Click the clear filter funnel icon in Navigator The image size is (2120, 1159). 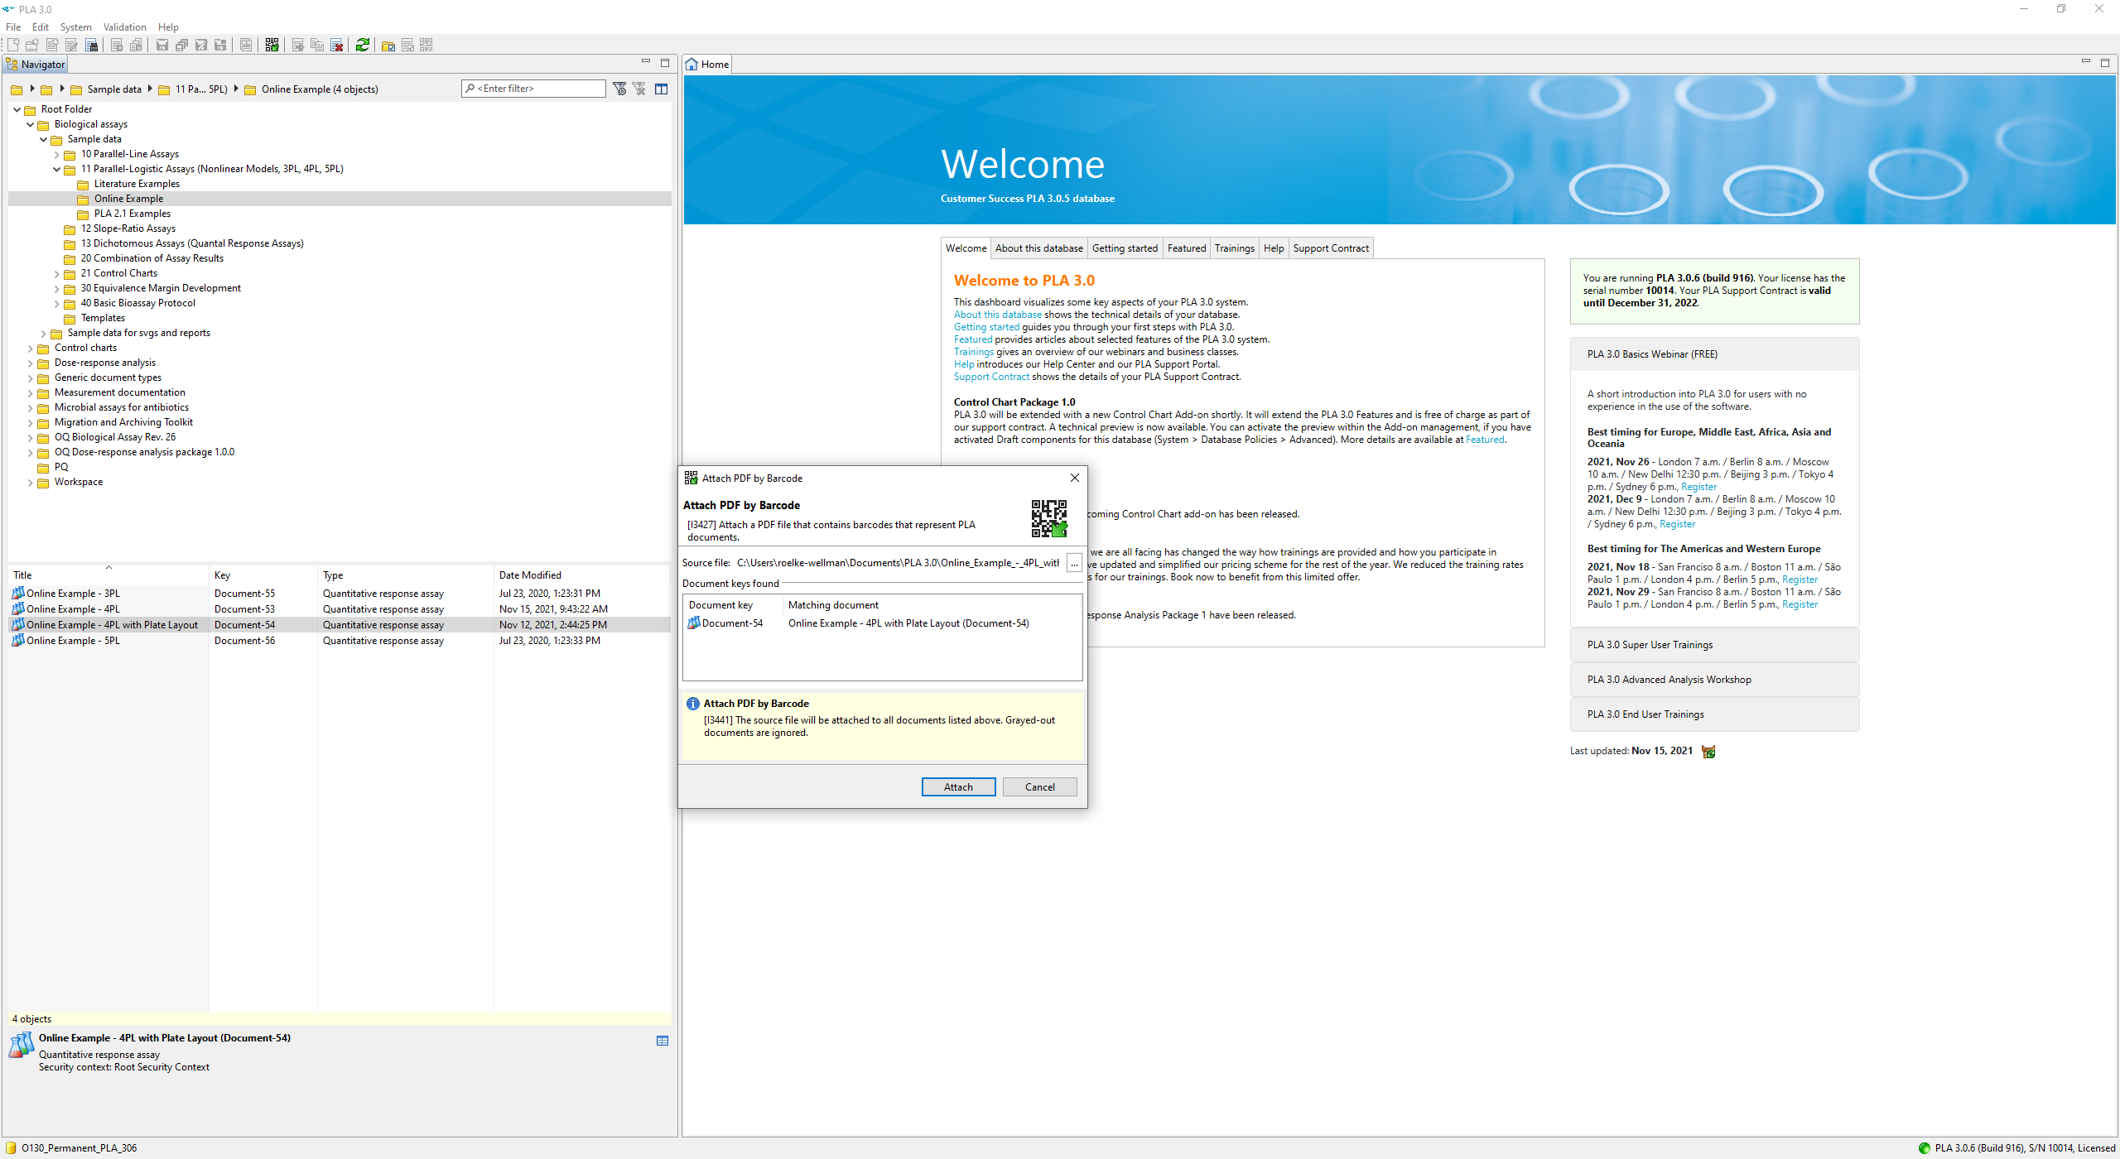639,89
